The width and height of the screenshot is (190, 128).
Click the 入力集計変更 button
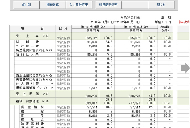click(79, 5)
